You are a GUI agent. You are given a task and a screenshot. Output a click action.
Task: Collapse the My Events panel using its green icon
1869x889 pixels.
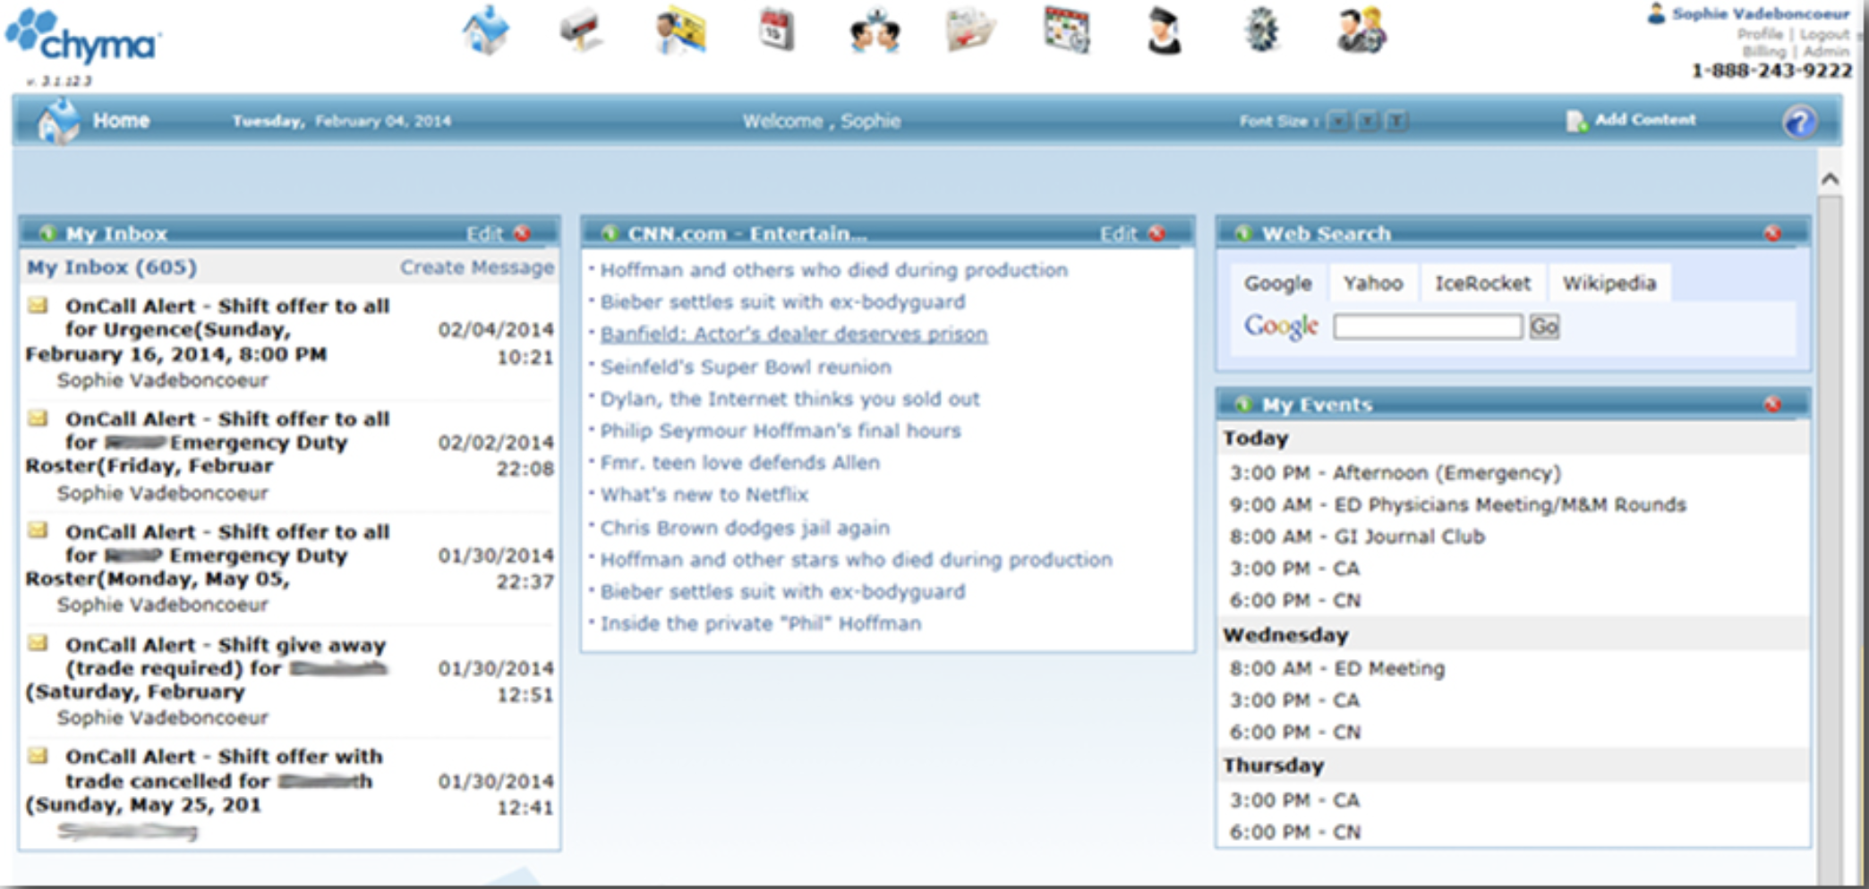[1243, 404]
